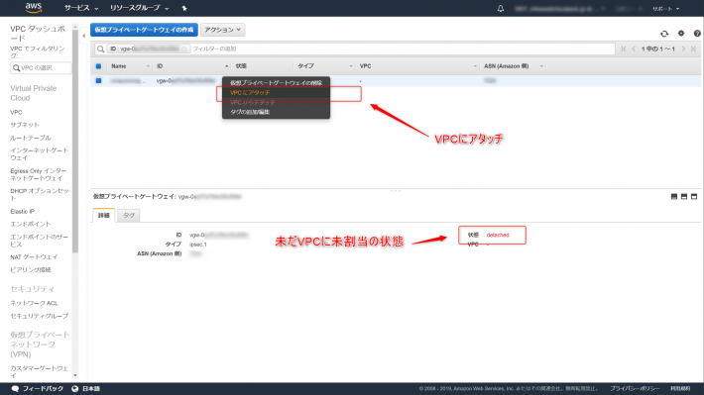Screen dimensions: 704x395
Task: Collapse the sidebar with the arrow icon
Action: click(84, 36)
